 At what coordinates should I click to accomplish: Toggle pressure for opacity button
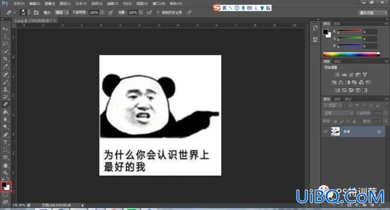coord(111,12)
